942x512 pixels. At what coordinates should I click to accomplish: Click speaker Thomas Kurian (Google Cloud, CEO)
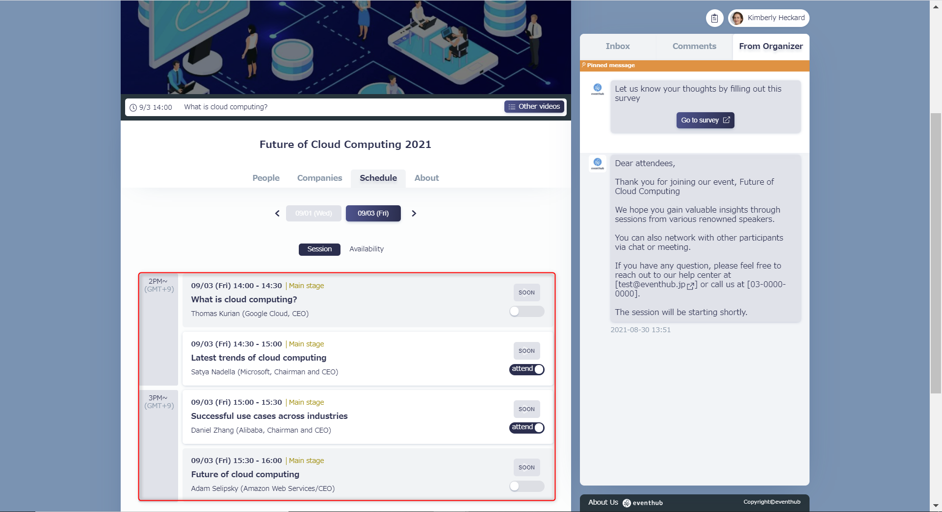(250, 314)
